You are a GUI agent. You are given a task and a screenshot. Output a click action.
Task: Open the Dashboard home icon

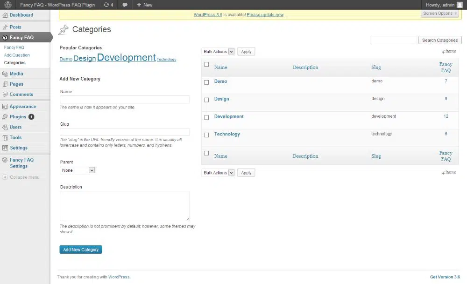pos(5,15)
